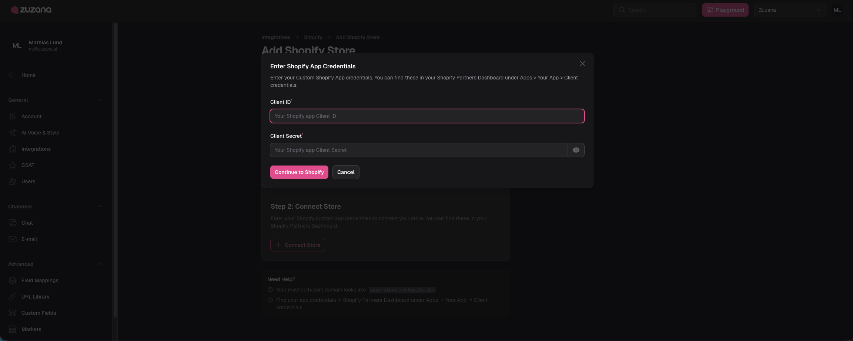Open the Zuzana workspace dropdown
This screenshot has width=853, height=341.
click(789, 10)
